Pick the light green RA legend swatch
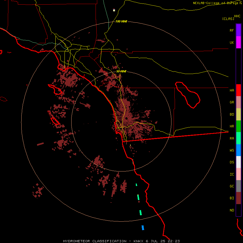Viewport: 243px width, 243px height. point(238,138)
